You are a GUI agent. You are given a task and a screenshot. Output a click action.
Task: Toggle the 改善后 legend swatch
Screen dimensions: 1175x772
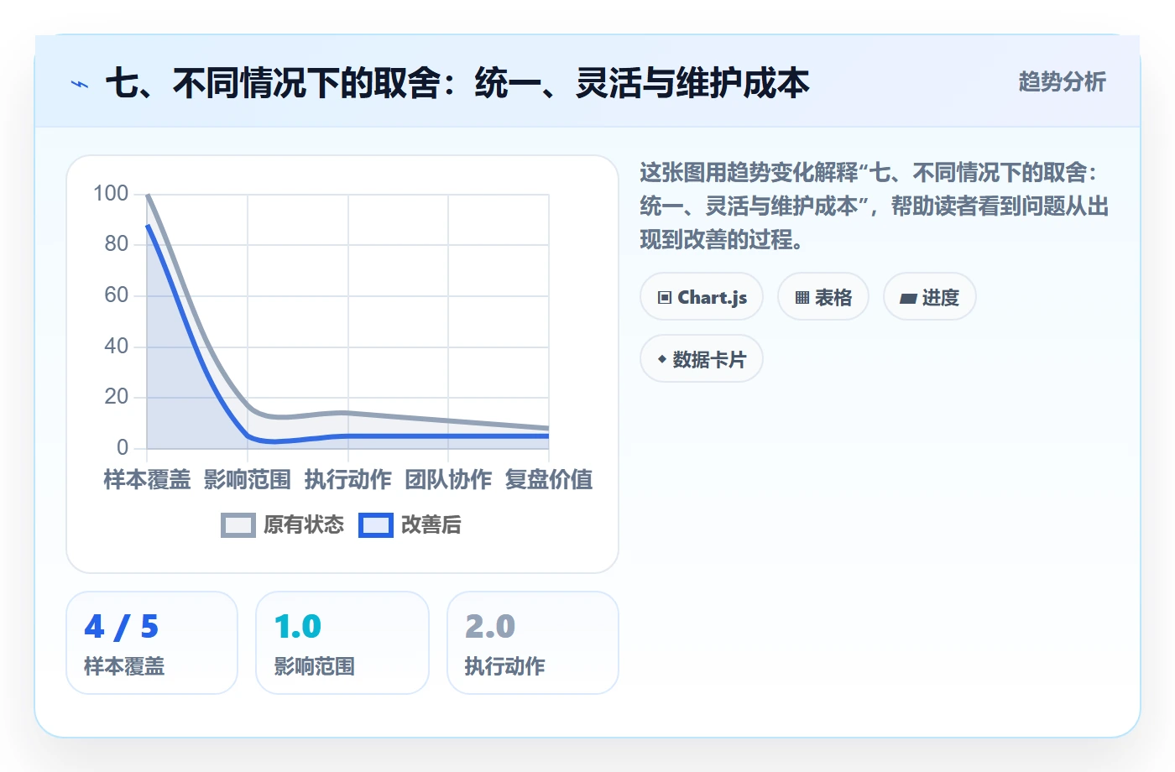pos(376,525)
